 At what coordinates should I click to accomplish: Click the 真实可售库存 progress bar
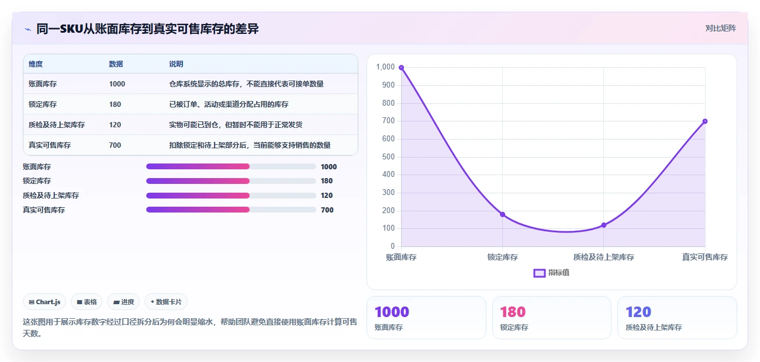tap(231, 210)
